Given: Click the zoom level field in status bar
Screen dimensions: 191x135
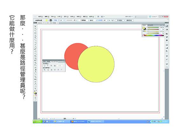Looking at the screenshot, I should (x=39, y=119).
